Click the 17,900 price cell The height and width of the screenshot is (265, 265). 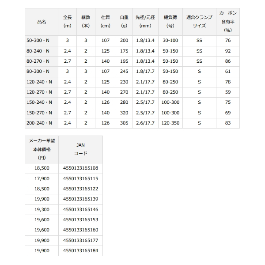point(42,179)
